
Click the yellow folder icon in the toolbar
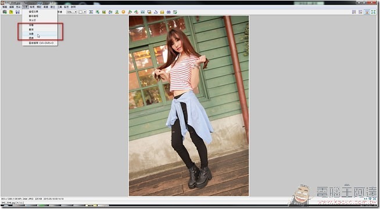pyautogui.click(x=11, y=12)
